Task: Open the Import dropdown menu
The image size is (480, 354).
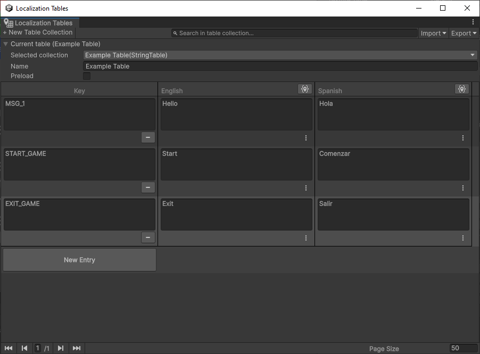Action: pyautogui.click(x=434, y=33)
